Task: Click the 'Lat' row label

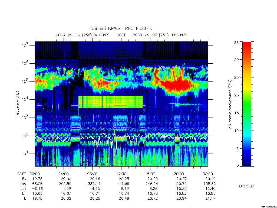Action: click(x=23, y=188)
